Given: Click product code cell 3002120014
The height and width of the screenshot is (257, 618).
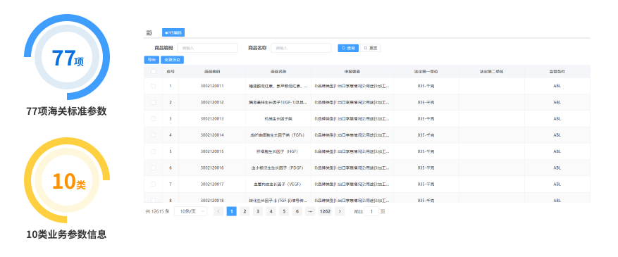Looking at the screenshot, I should [212, 135].
